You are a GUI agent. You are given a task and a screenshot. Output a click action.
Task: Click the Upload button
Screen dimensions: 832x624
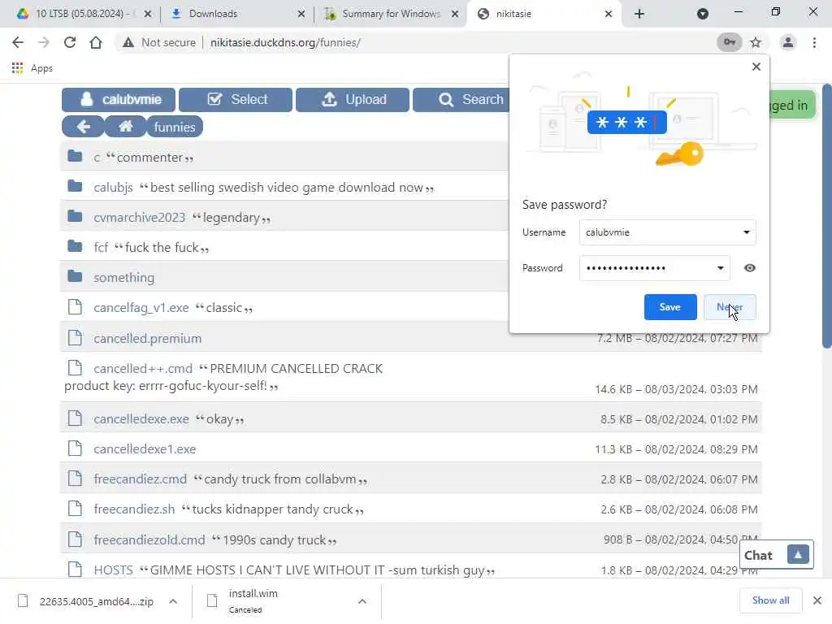coord(353,100)
